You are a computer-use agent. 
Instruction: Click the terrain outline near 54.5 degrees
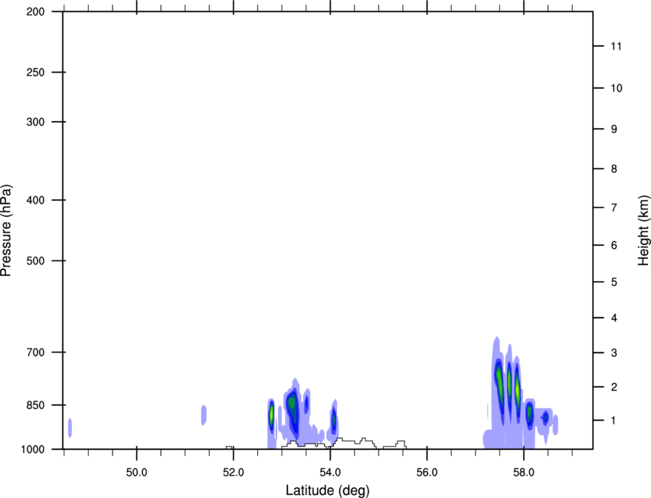pos(353,442)
